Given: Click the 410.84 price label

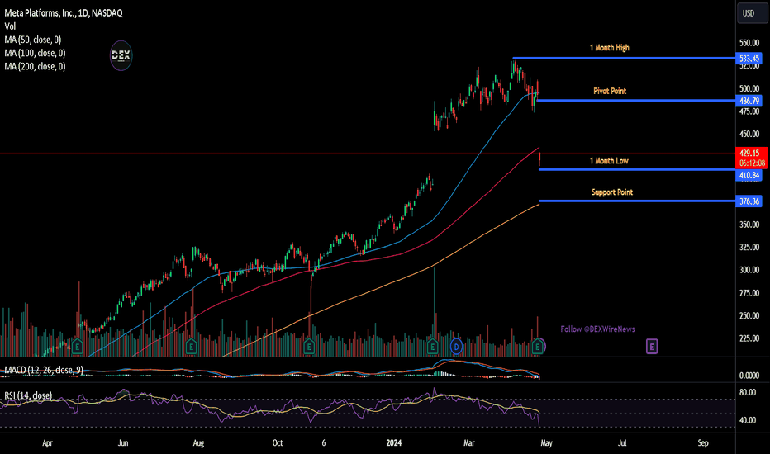Looking at the screenshot, I should pos(749,175).
